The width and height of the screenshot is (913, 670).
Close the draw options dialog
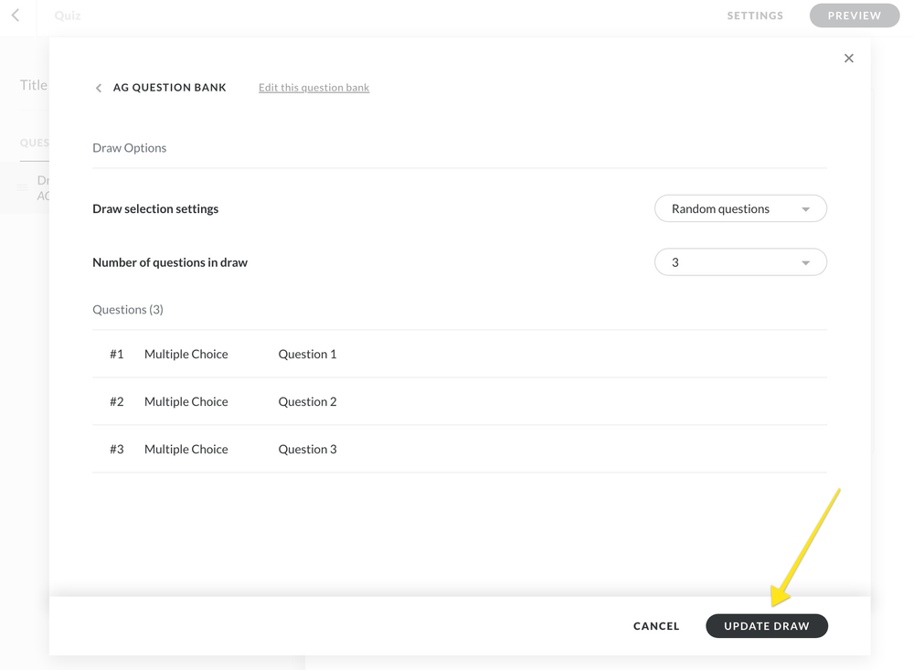click(848, 58)
